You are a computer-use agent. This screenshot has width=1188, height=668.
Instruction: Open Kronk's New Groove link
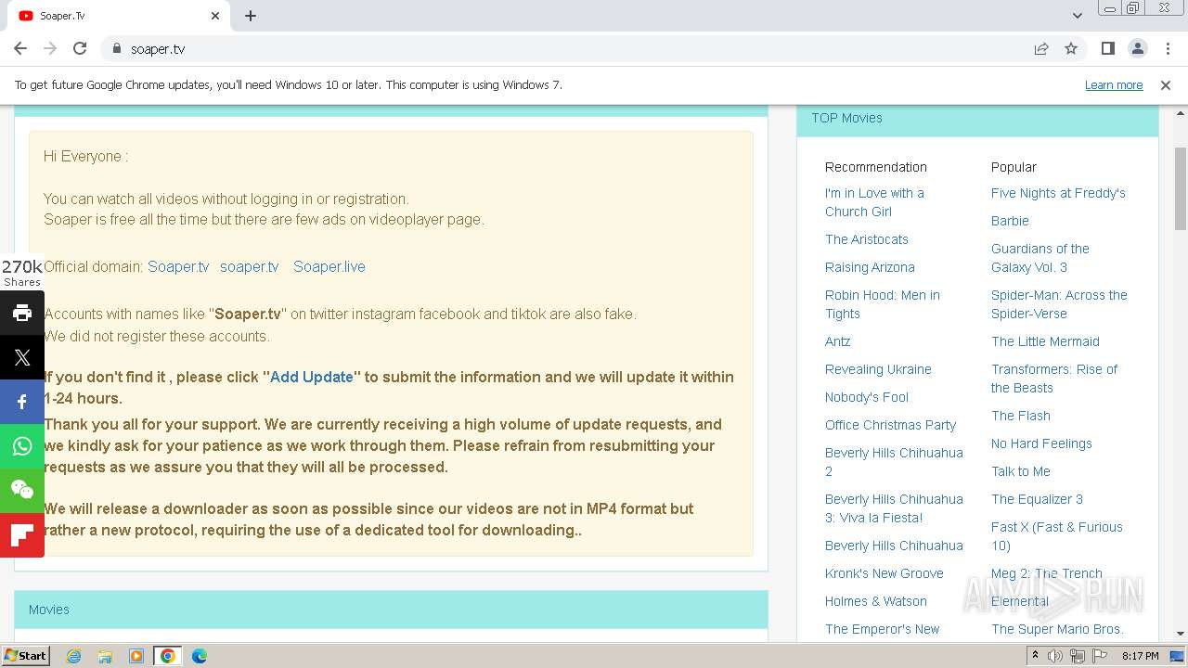pos(885,573)
